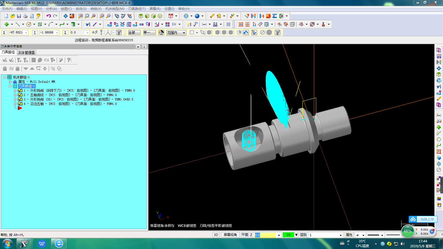Click the green cylinder solid icon
The height and width of the screenshot is (249, 443).
click(x=73, y=24)
